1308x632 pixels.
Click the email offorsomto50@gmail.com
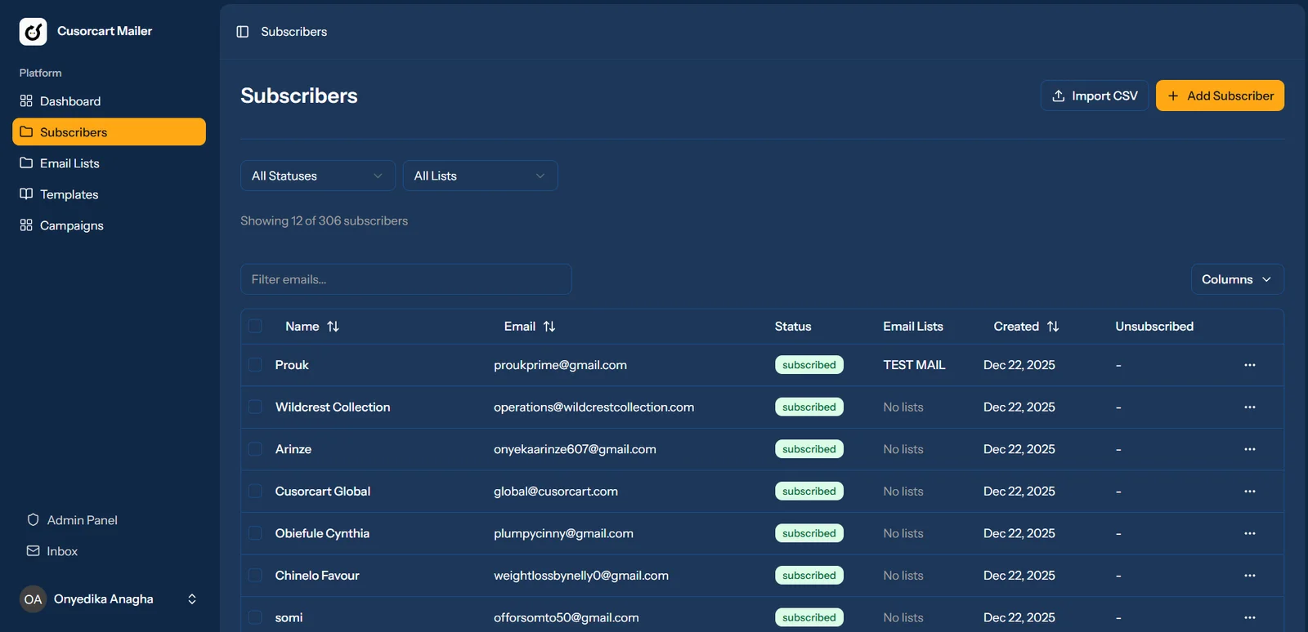[567, 618]
